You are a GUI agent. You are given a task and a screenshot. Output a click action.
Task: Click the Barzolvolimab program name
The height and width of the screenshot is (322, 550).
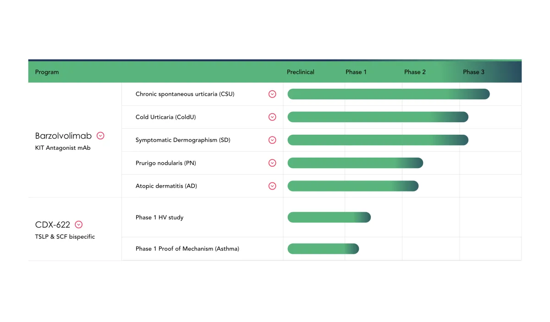coord(63,136)
